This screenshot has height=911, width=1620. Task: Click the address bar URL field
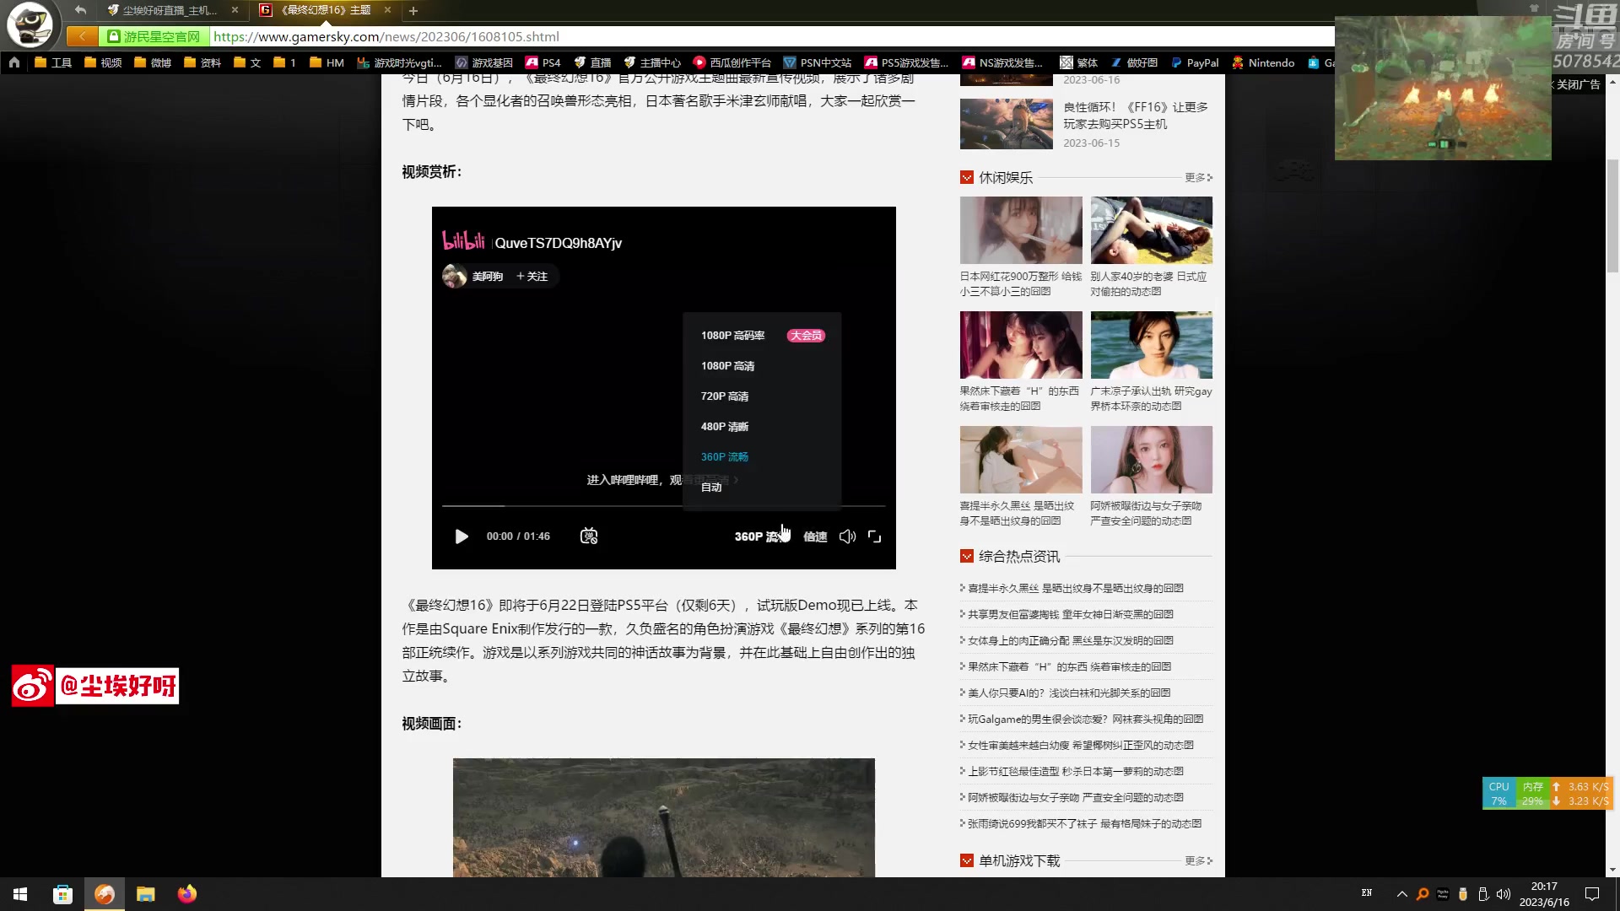(772, 36)
